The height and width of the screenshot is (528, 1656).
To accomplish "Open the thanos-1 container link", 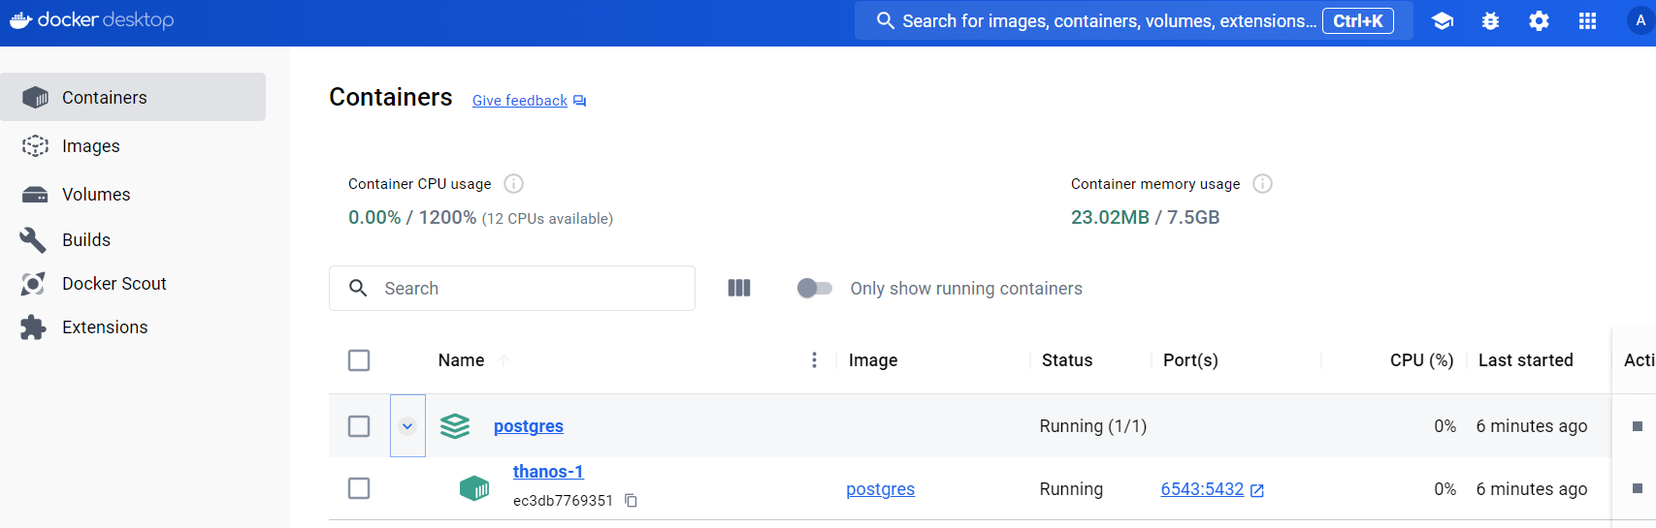I will (547, 472).
